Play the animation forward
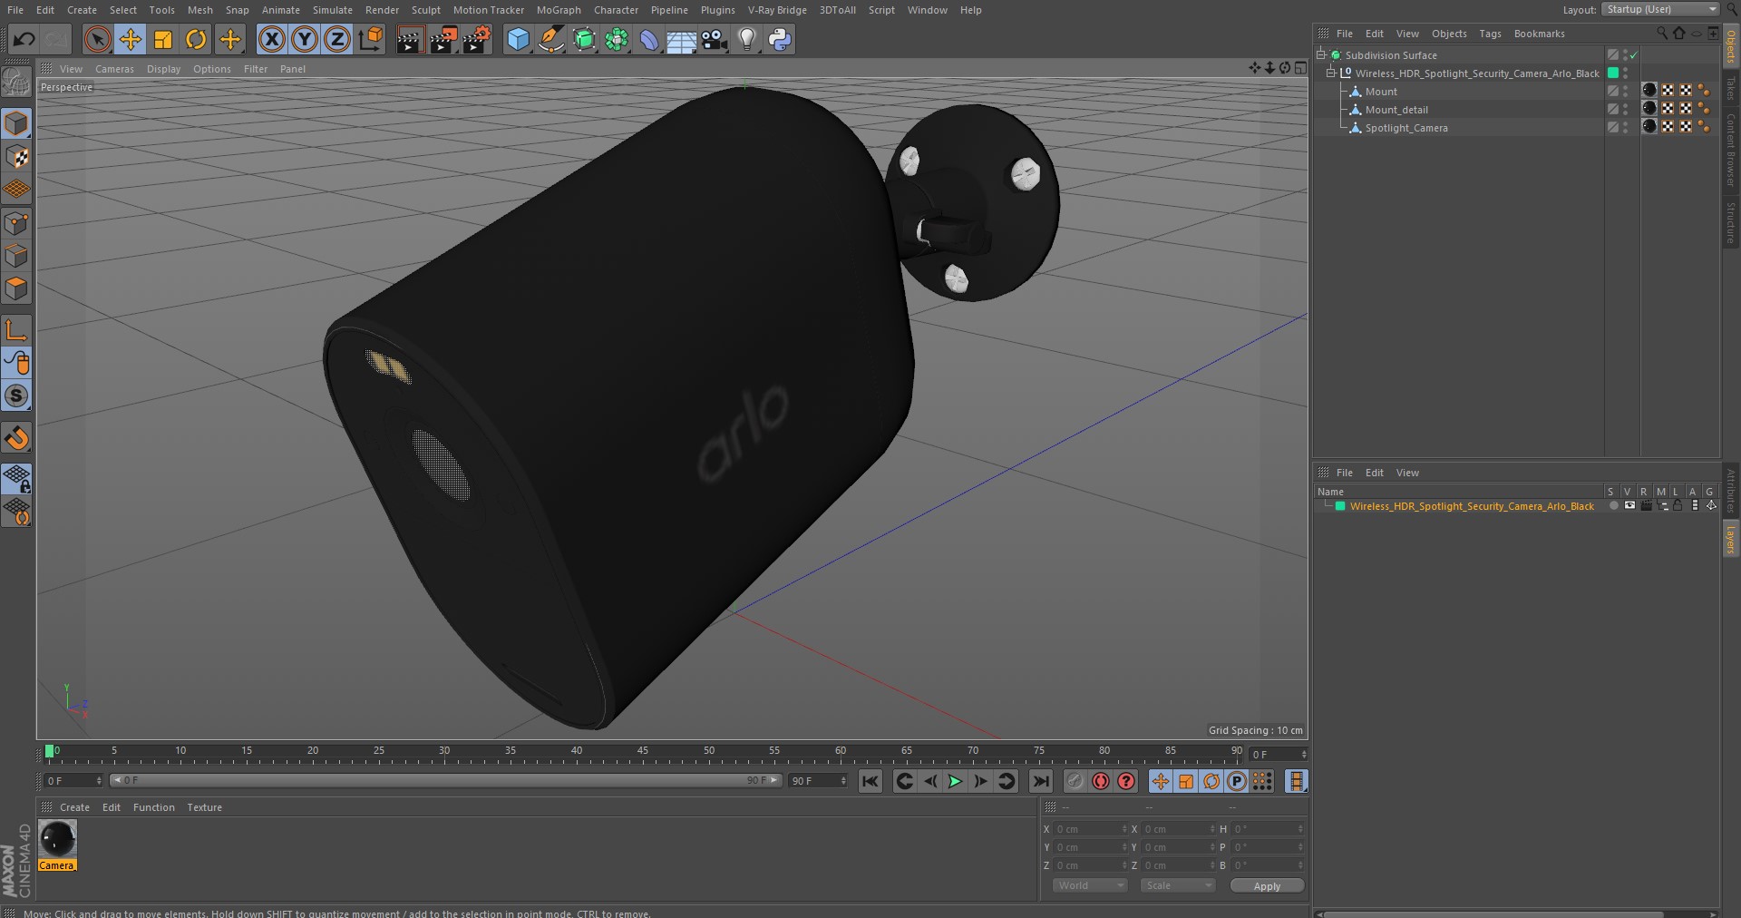 click(955, 781)
